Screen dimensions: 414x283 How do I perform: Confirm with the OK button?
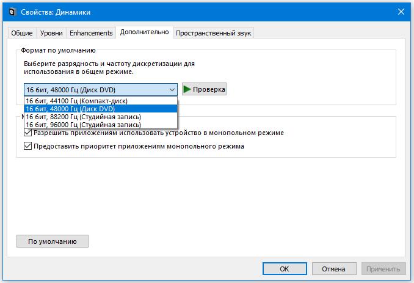[285, 268]
